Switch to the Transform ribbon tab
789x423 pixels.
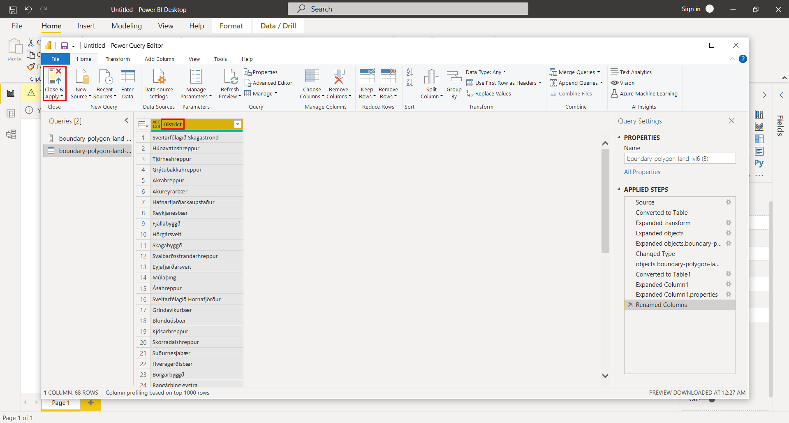coord(118,59)
